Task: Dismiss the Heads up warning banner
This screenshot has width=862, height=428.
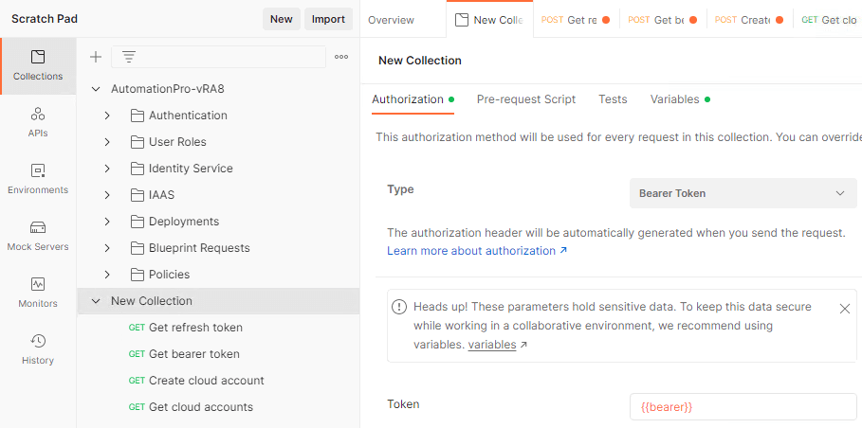Action: click(845, 309)
